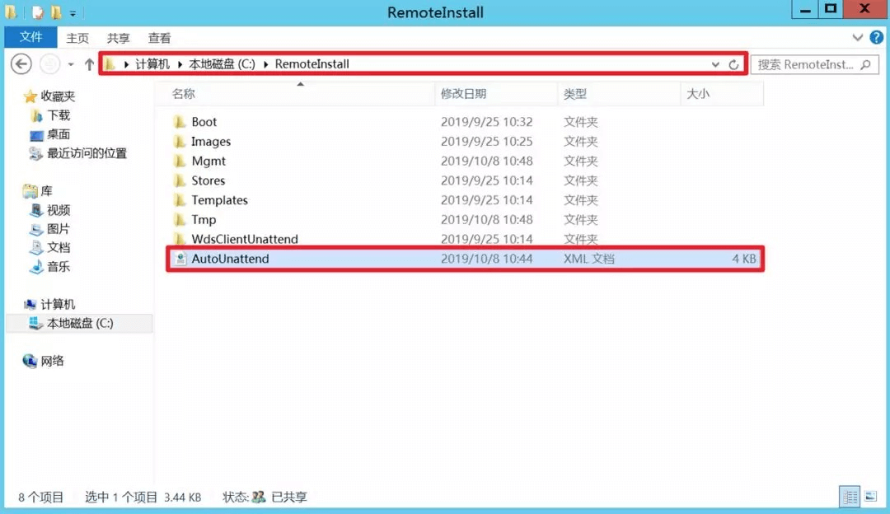Click the search magnifier icon

tap(865, 64)
